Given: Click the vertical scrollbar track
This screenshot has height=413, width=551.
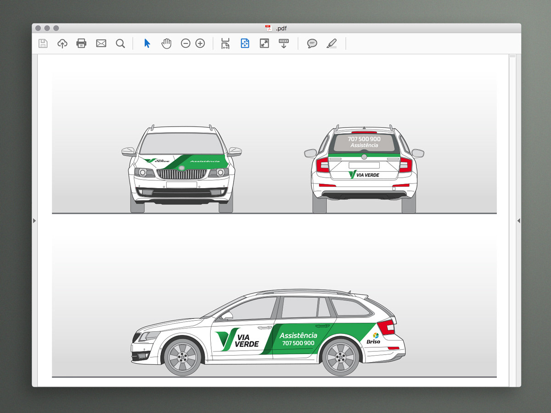Looking at the screenshot, I should 512,220.
